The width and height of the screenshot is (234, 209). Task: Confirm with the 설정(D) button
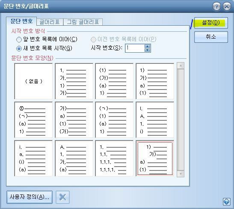click(x=211, y=23)
